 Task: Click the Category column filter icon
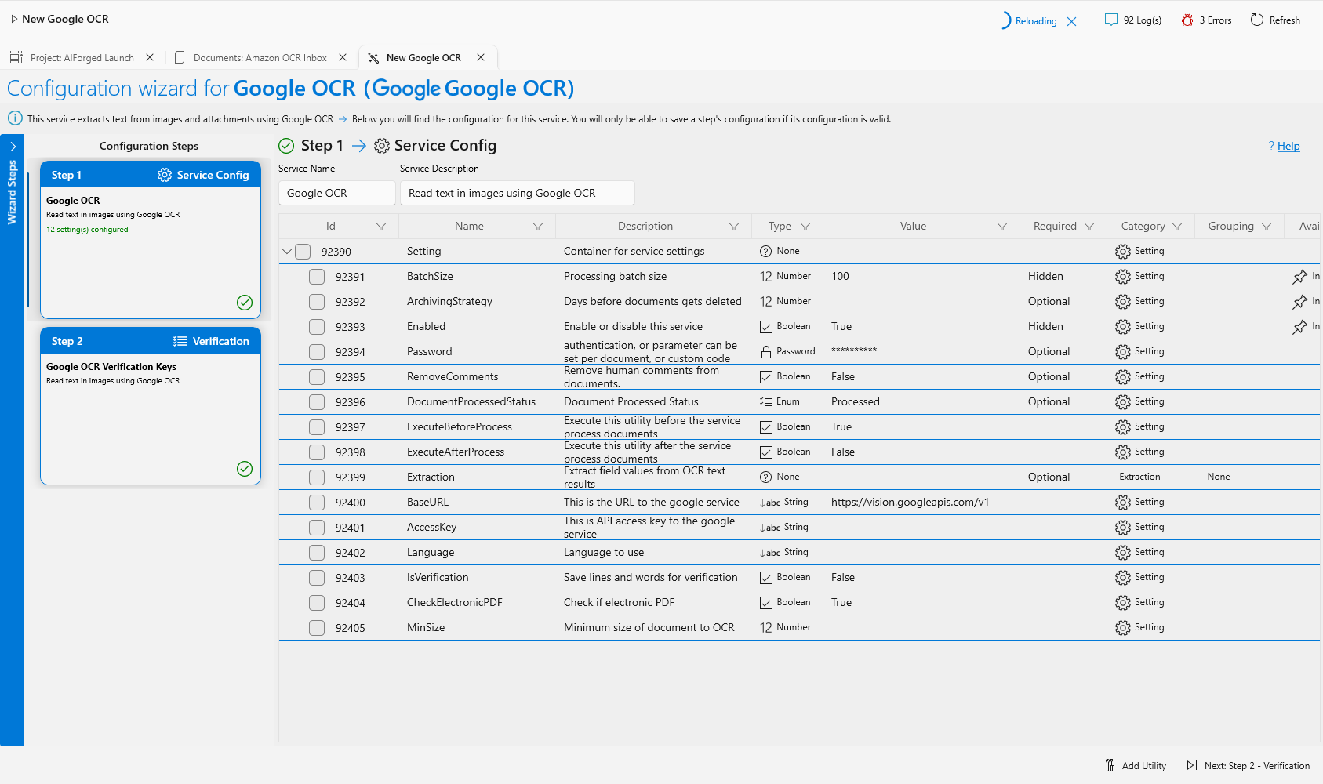point(1177,227)
